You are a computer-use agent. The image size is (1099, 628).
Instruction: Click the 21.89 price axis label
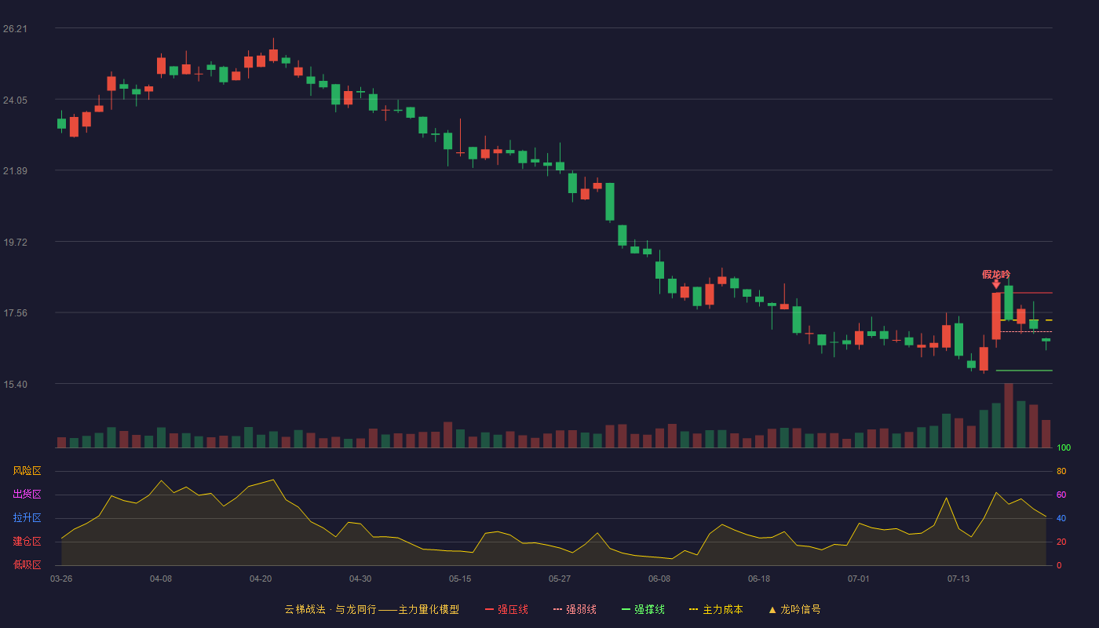click(x=15, y=171)
